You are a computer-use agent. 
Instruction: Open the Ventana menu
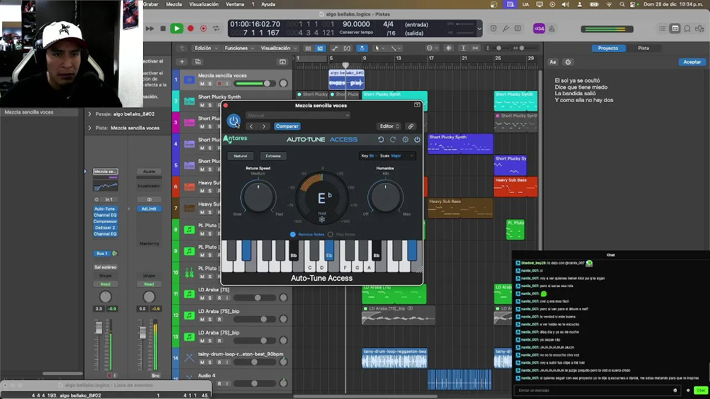pyautogui.click(x=235, y=4)
